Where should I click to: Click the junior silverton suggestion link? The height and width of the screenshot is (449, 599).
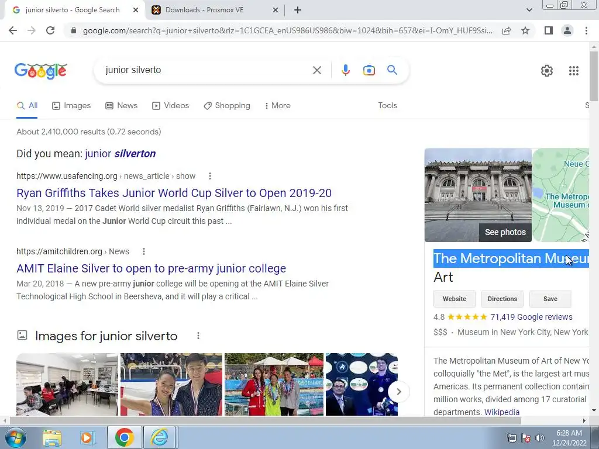[121, 154]
